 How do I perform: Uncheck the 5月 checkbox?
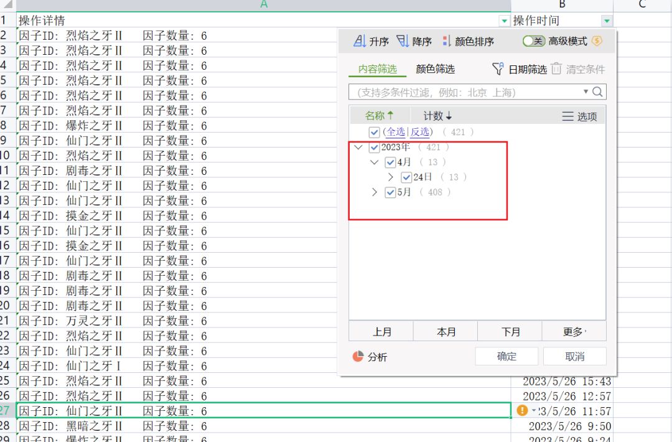coord(390,192)
